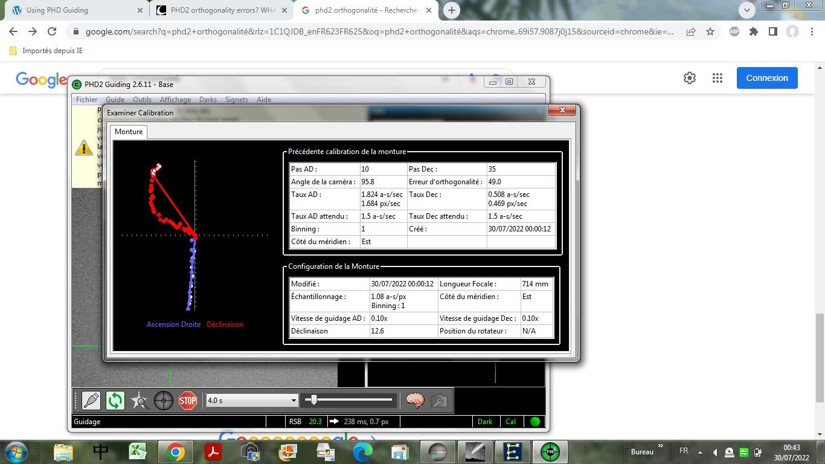This screenshot has height=464, width=825.
Task: Open the exposure duration dropdown showing 4.0 s
Action: coord(252,400)
